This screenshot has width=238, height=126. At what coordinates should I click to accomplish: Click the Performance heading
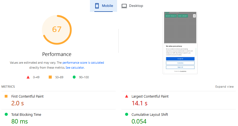tap(57, 54)
